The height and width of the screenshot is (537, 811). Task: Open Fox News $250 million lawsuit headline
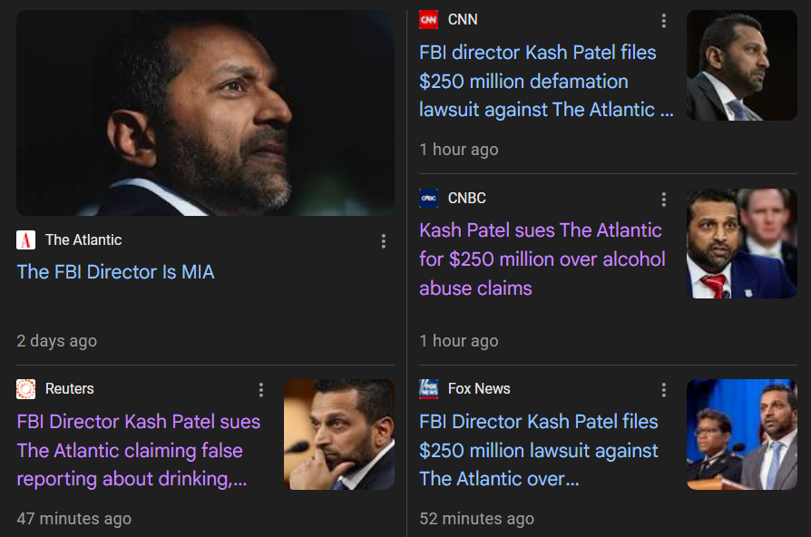539,450
